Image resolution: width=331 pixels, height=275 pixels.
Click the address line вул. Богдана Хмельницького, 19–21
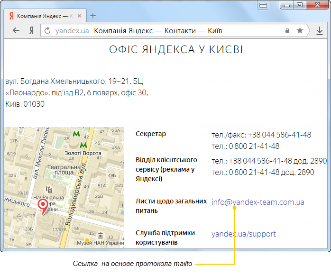coord(74,81)
